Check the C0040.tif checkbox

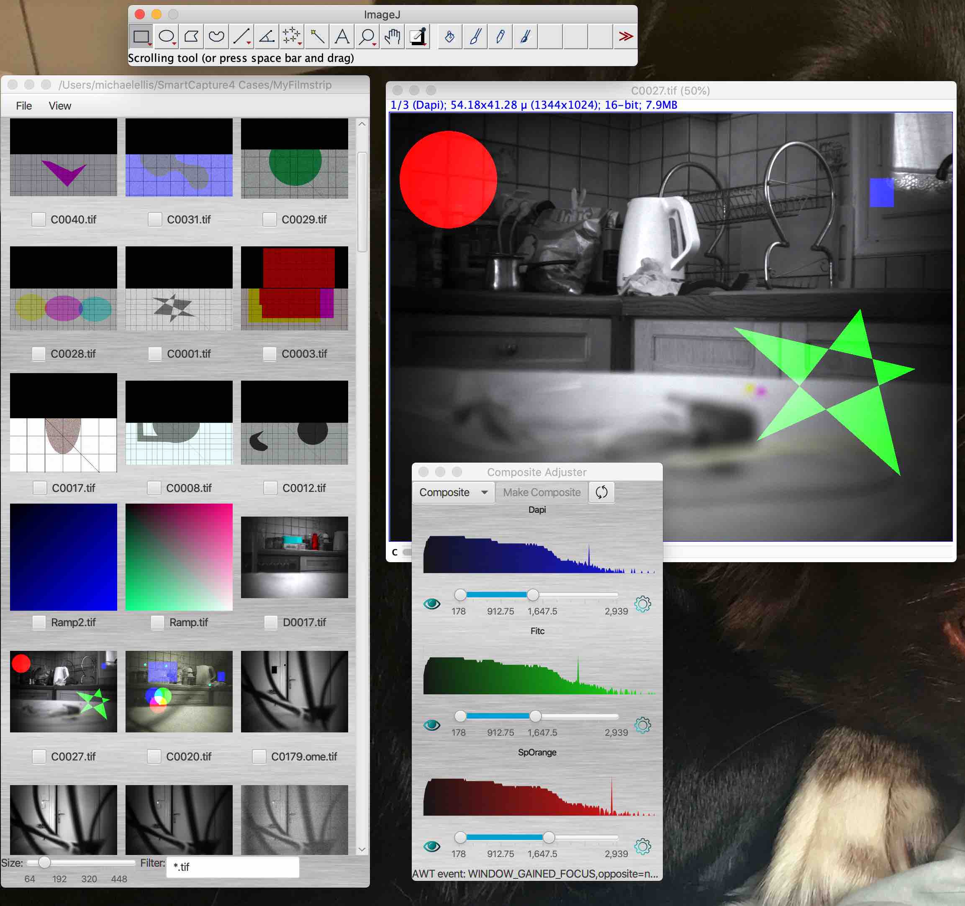click(x=39, y=219)
